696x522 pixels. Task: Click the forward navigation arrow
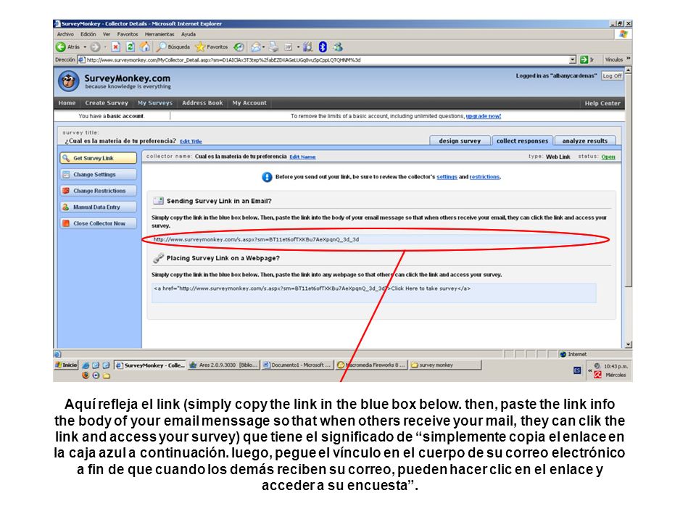tap(95, 46)
